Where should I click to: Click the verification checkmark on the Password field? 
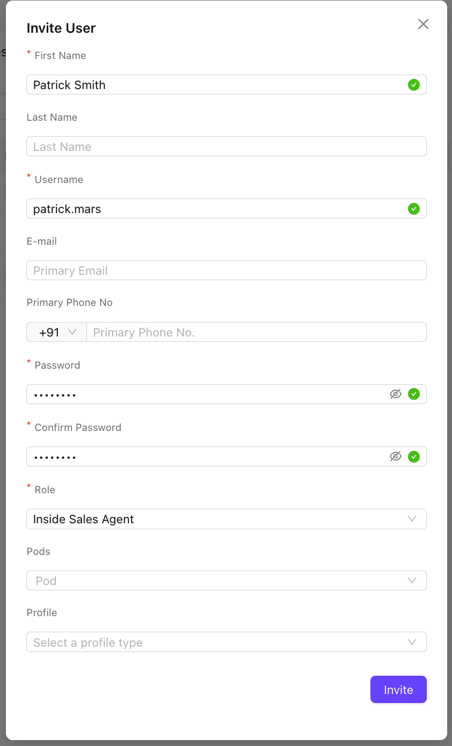click(x=414, y=394)
